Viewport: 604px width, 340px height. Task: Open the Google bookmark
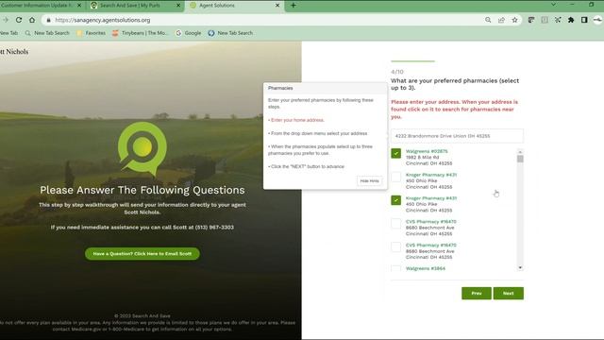pyautogui.click(x=189, y=33)
